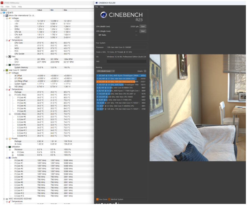Collapse motherboard Temperatures node
247x205 pixels.
(7, 40)
